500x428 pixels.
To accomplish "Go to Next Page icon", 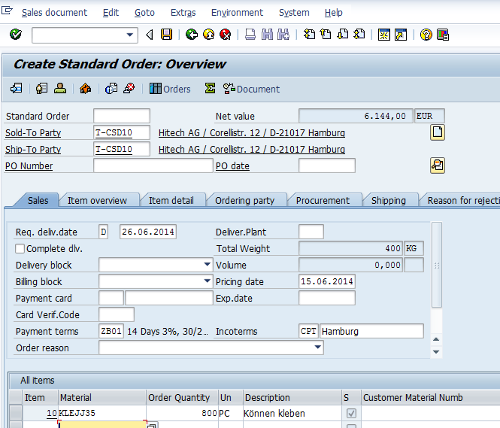I will 342,34.
